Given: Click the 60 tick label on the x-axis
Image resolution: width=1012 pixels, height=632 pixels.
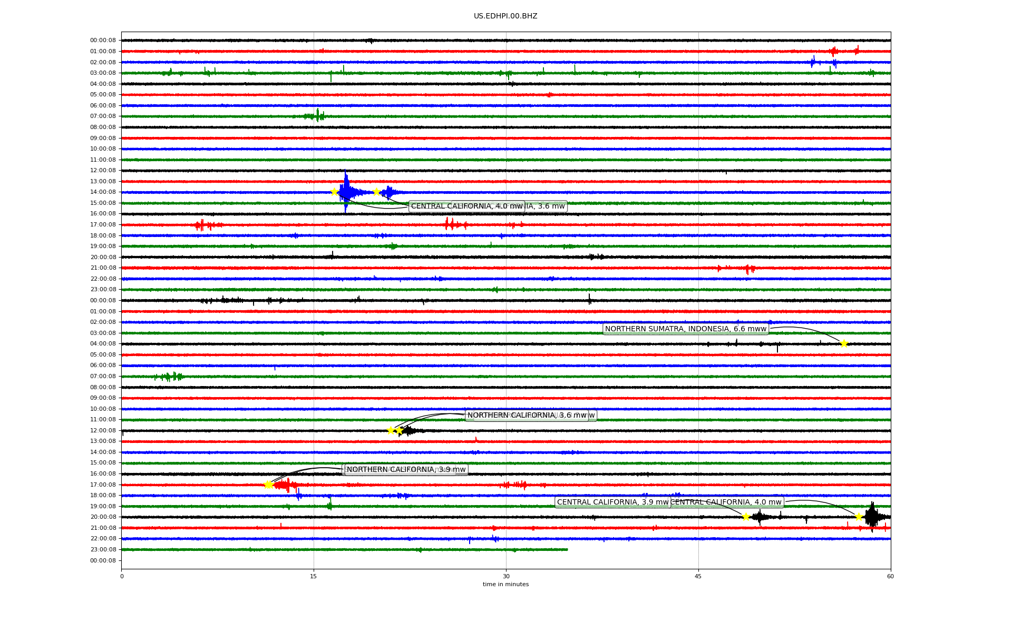Looking at the screenshot, I should [x=890, y=576].
